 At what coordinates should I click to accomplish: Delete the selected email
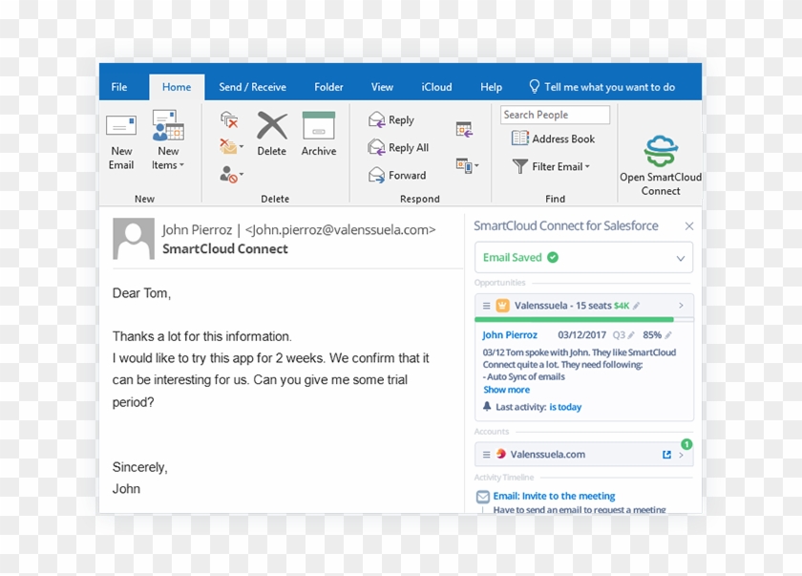pyautogui.click(x=271, y=134)
